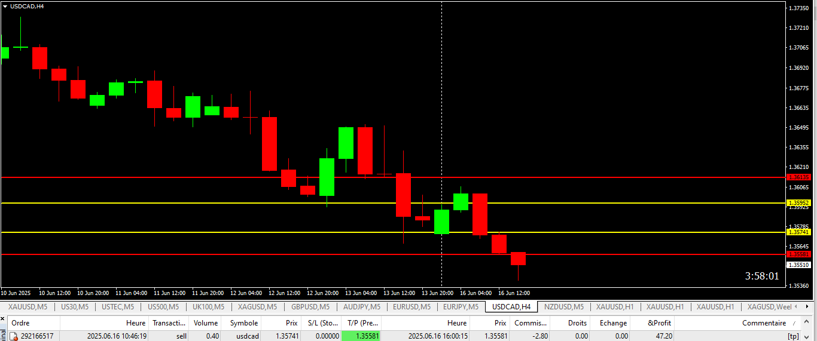Click the 12 Jun 04:00 time label

[x=246, y=293]
